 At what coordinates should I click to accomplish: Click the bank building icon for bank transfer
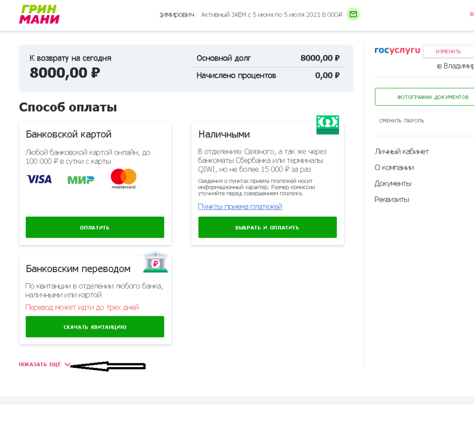coord(156,261)
